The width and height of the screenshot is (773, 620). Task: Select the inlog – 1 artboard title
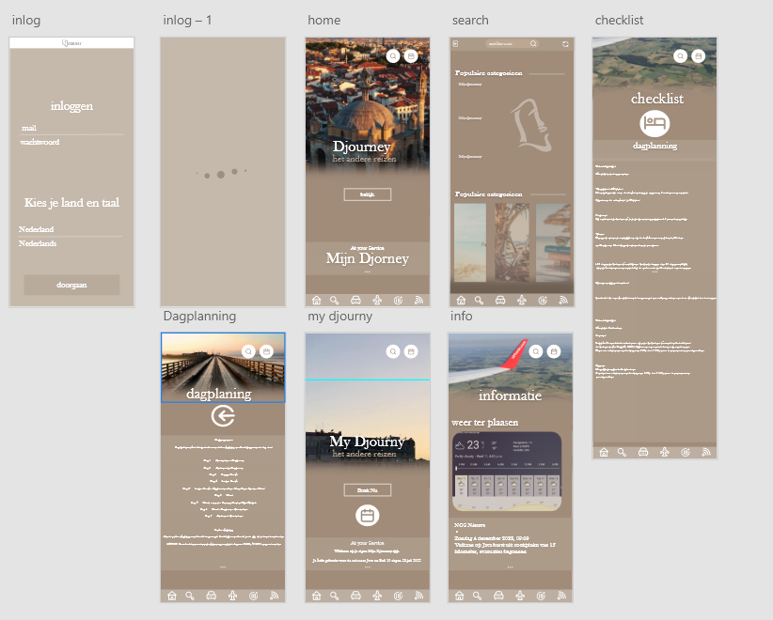[x=187, y=20]
